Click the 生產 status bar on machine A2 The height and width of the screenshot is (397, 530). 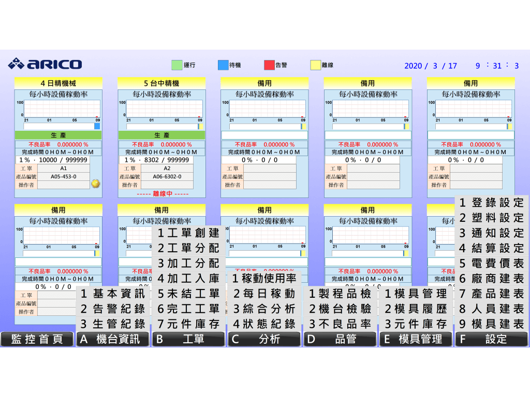pyautogui.click(x=161, y=135)
